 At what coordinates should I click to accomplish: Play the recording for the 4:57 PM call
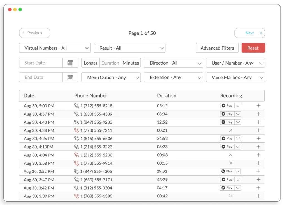point(227,114)
